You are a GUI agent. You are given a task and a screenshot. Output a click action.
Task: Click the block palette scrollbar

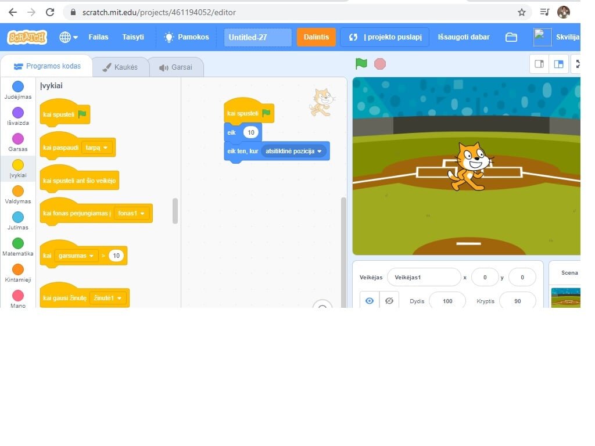click(x=175, y=211)
